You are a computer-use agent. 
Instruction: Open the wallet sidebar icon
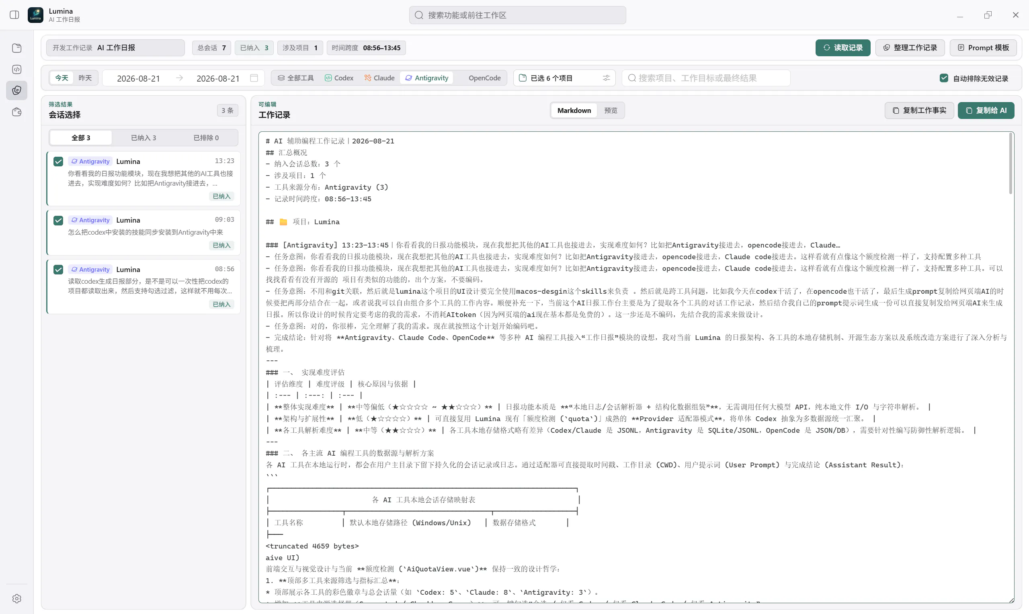point(17,112)
